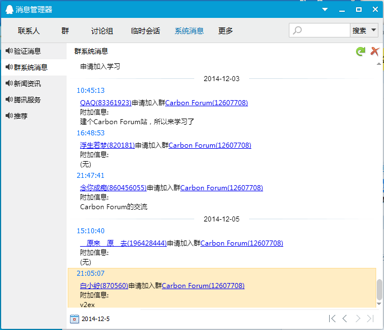Click speaker icon beside 推荐
Viewport: 384px width, 330px height.
click(9, 115)
